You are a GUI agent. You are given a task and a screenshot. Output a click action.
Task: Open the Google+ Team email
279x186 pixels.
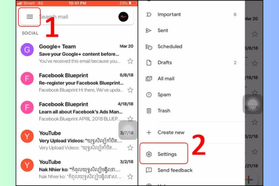click(77, 54)
